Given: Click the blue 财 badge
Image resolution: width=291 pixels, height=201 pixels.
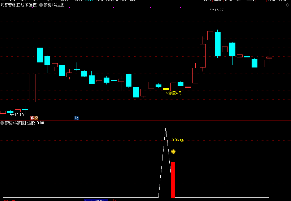Looking at the screenshot, I should 76,118.
